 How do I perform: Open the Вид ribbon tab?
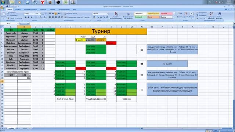(x=74, y=10)
